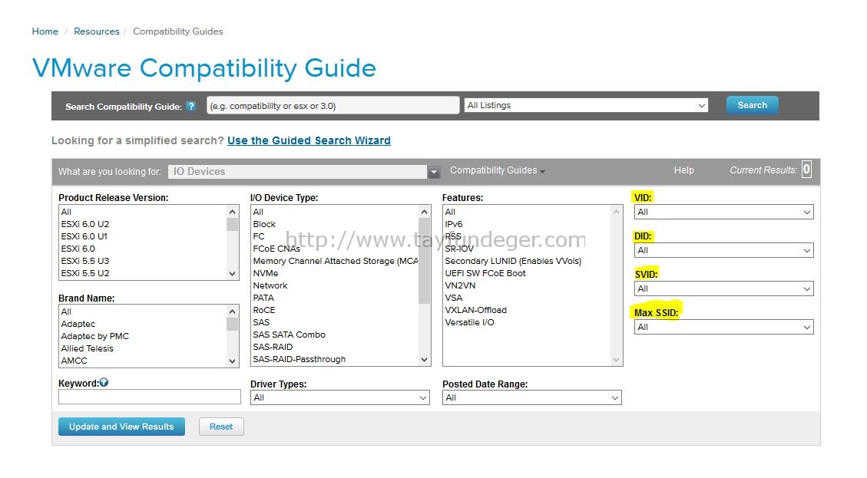867x478 pixels.
Task: Open the Help menu item
Action: coord(684,170)
